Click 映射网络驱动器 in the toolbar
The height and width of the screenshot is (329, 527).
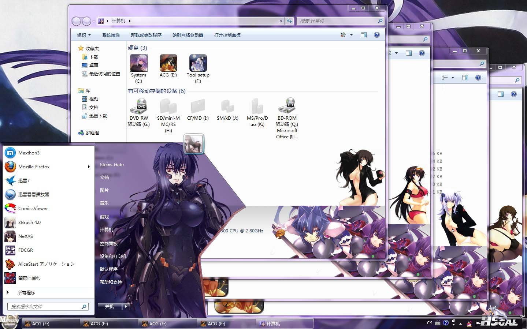click(x=188, y=35)
